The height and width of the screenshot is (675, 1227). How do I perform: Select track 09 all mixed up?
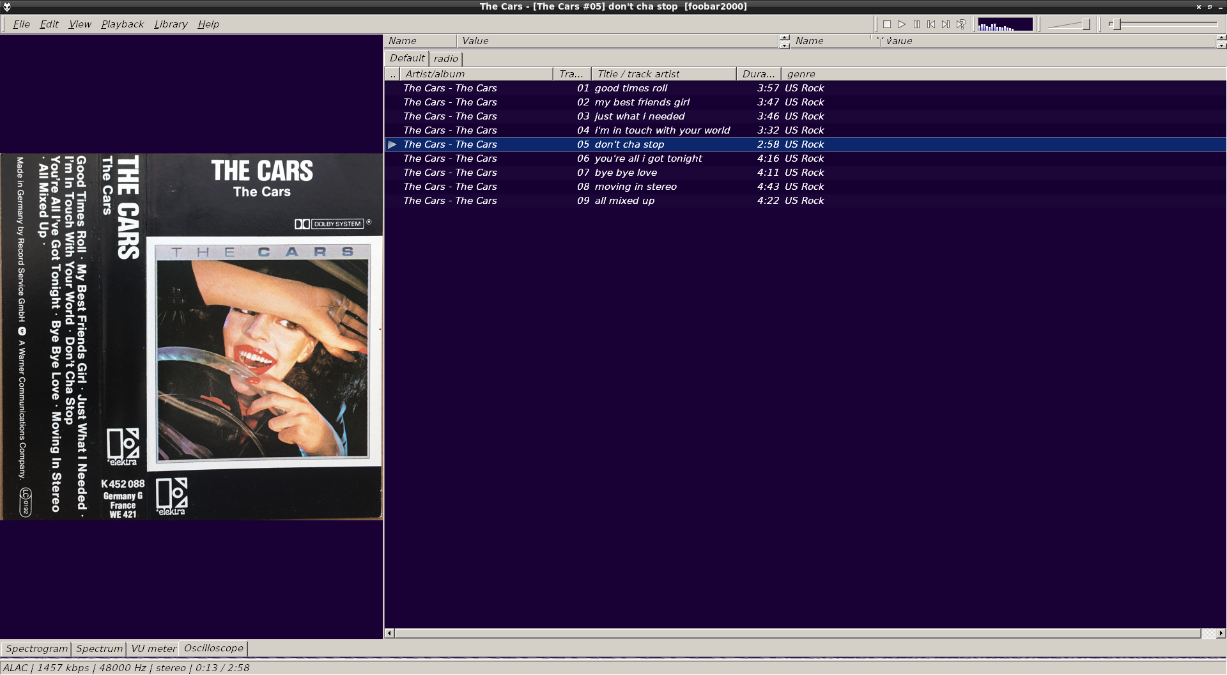pyautogui.click(x=805, y=201)
